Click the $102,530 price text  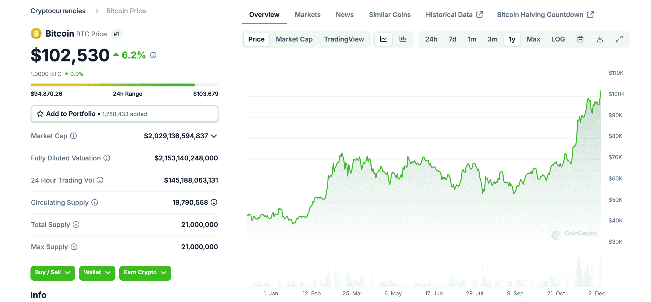pos(70,55)
